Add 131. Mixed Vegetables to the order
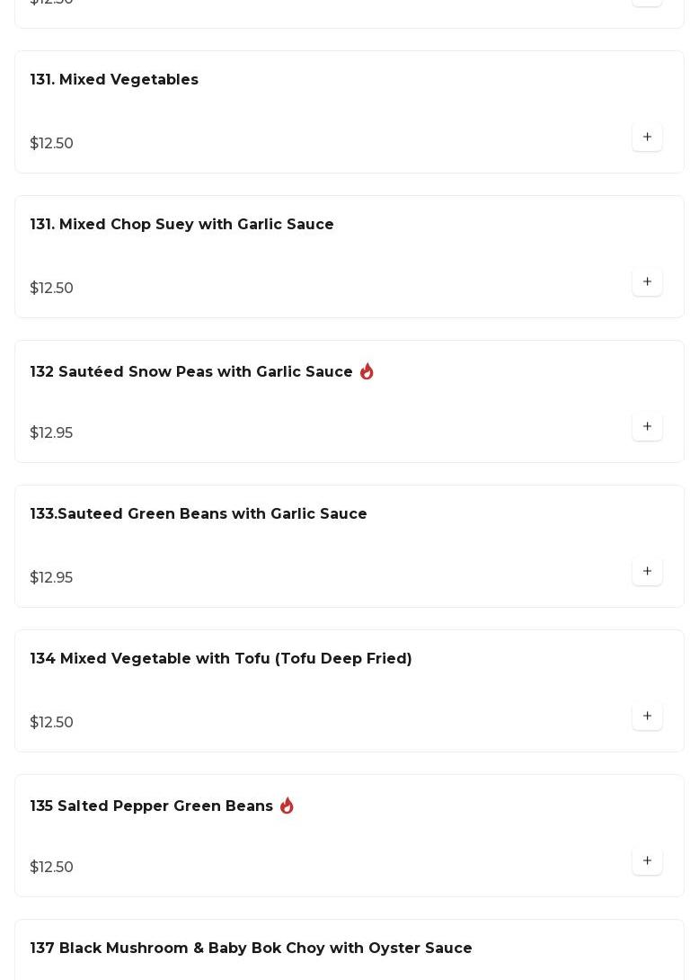Screen dimensions: 699x980 click(x=647, y=138)
